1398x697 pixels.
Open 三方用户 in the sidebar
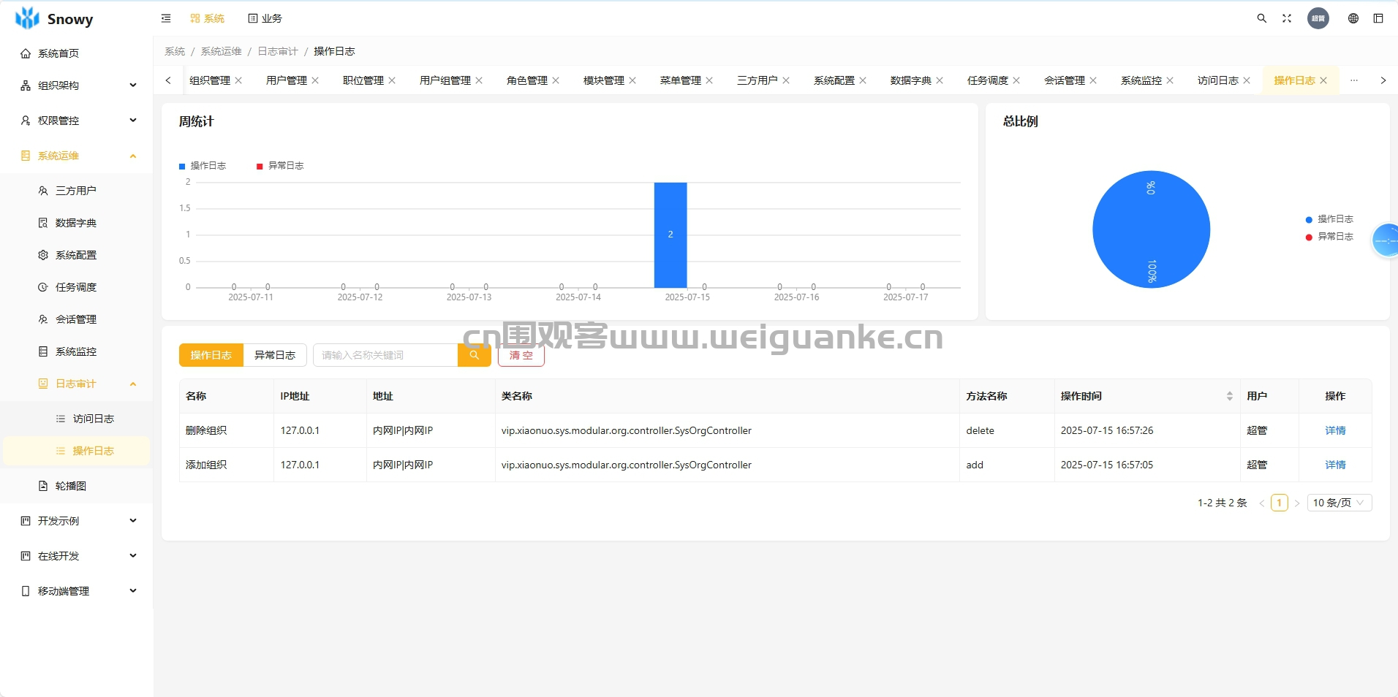pyautogui.click(x=76, y=191)
